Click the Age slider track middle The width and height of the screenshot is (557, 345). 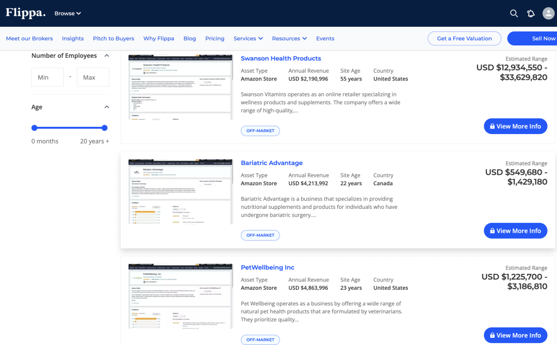click(x=69, y=128)
